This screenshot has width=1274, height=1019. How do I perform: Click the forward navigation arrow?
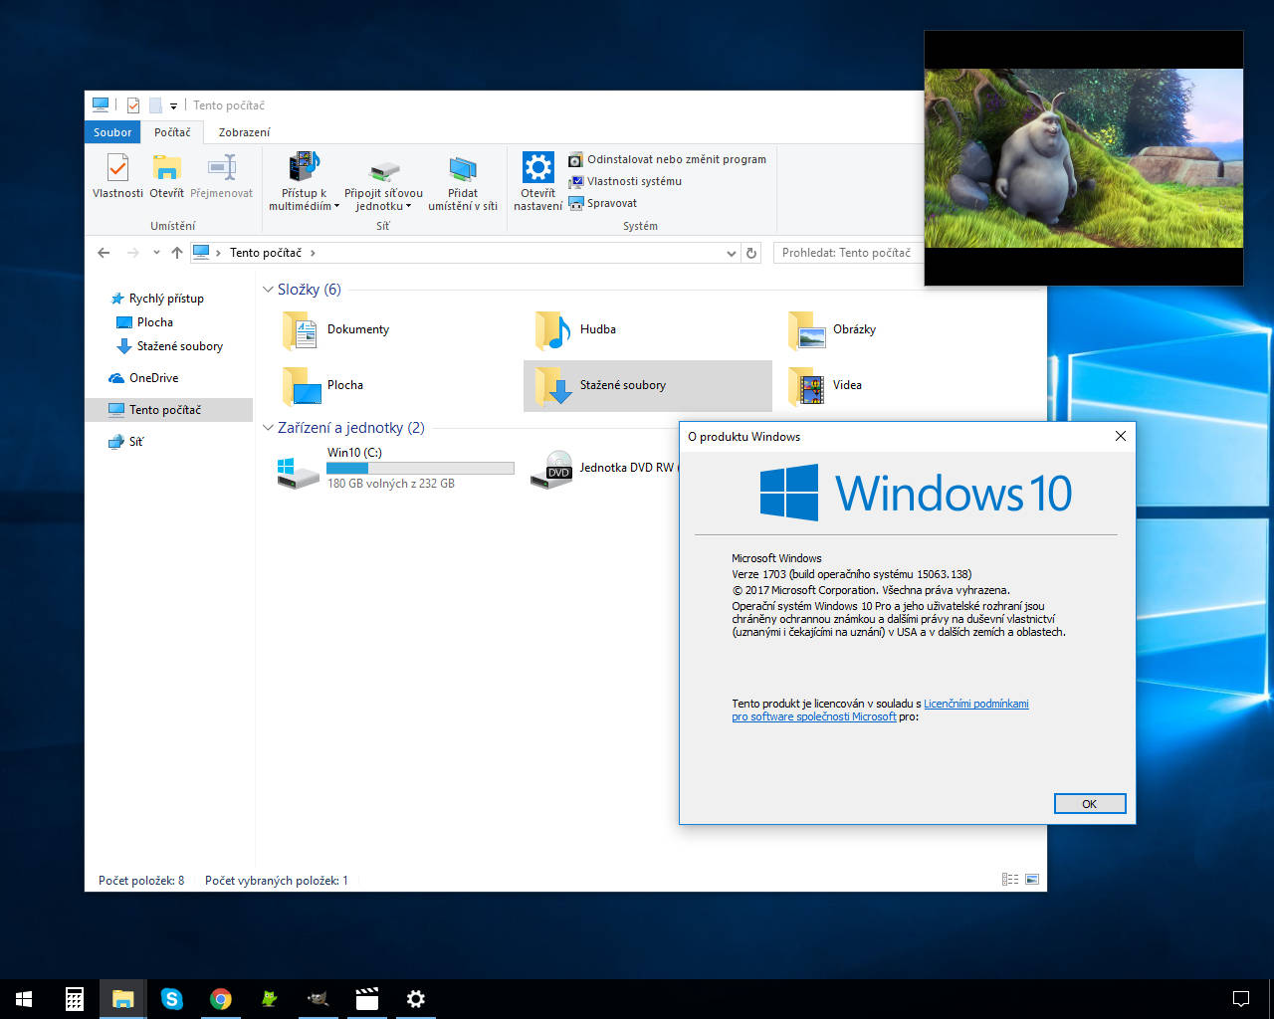(132, 253)
